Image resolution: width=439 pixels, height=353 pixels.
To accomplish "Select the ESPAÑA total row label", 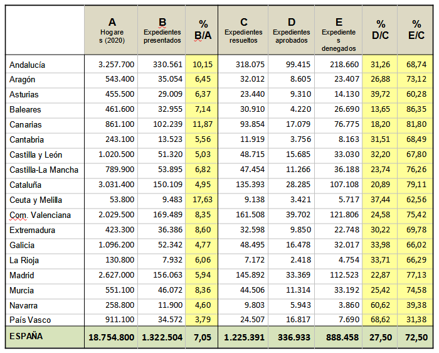I will point(26,336).
